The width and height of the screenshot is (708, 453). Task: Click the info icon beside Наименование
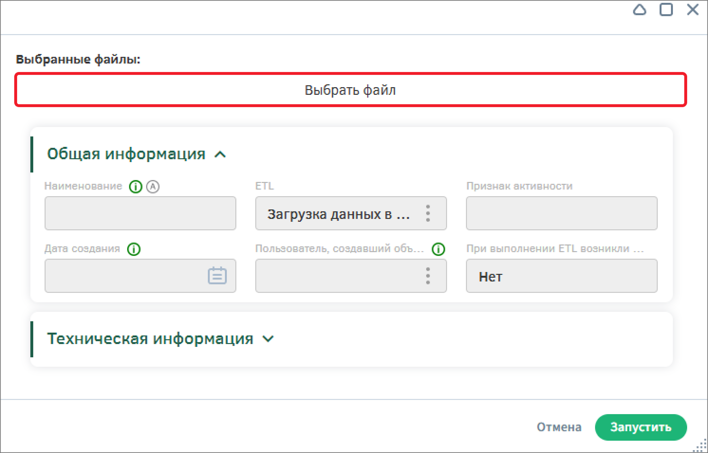coord(136,187)
